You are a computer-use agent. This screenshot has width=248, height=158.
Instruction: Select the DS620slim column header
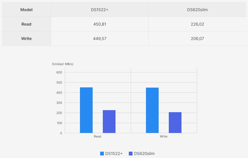click(197, 10)
